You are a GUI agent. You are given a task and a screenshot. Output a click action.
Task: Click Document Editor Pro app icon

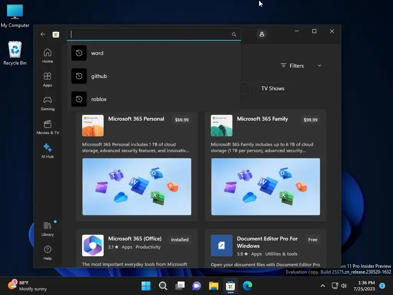[x=221, y=245]
